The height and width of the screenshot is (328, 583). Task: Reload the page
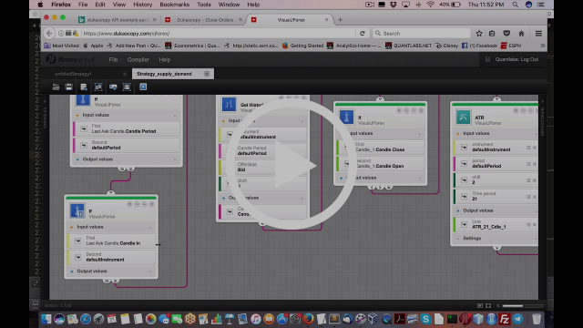363,34
